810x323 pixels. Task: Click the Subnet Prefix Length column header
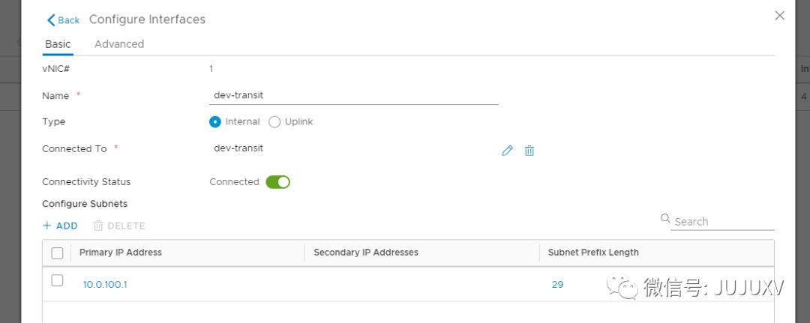(593, 253)
